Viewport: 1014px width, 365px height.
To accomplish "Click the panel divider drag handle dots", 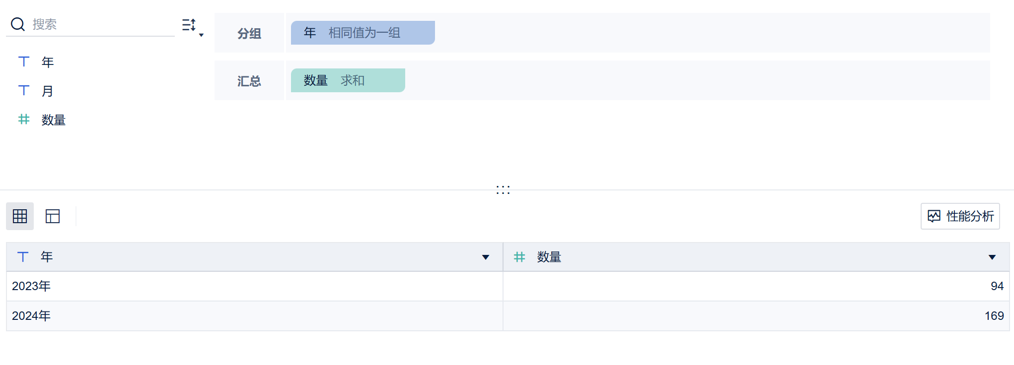I will tap(503, 190).
